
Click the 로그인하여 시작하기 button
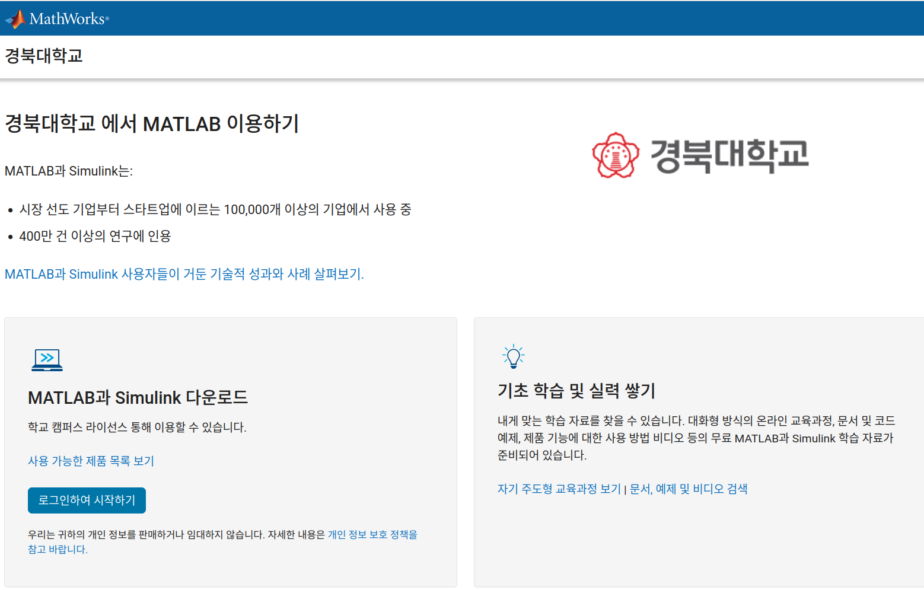coord(87,500)
